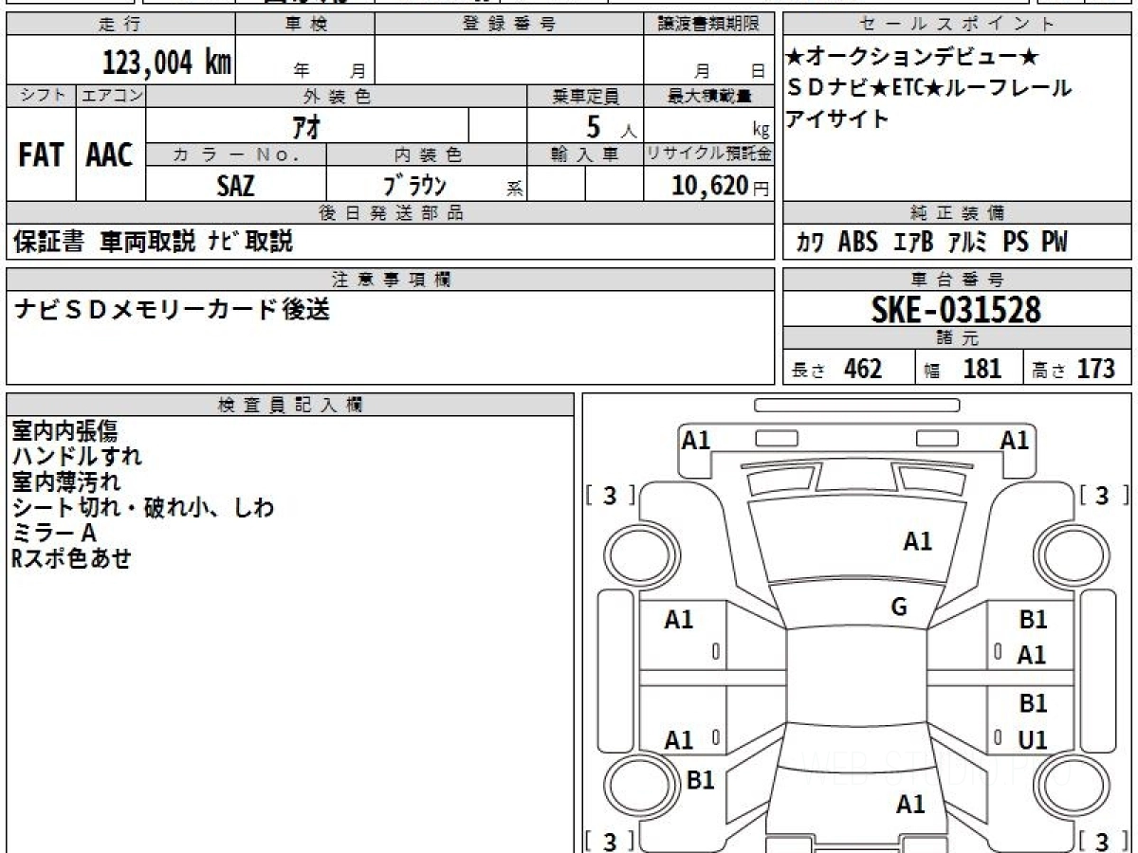This screenshot has height=853, width=1138.
Task: Select the 保証書 車両取説 ナビ取説 line
Action: pyautogui.click(x=153, y=242)
